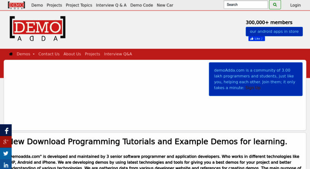
Task: Open About Us in red navbar
Action: (x=72, y=54)
